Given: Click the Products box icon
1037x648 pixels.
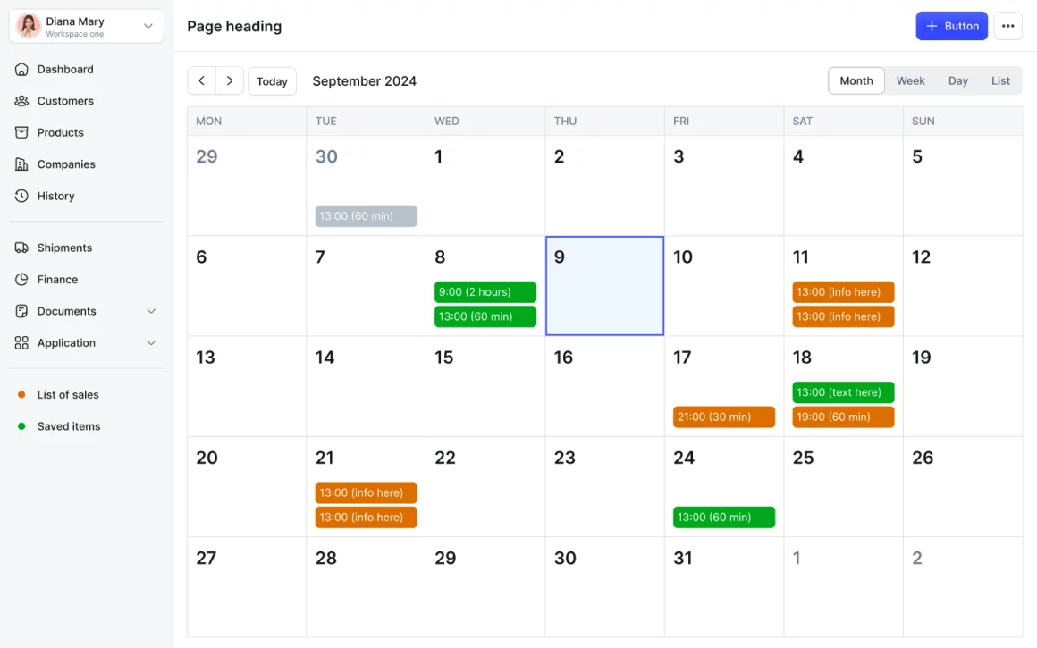Looking at the screenshot, I should coord(22,132).
